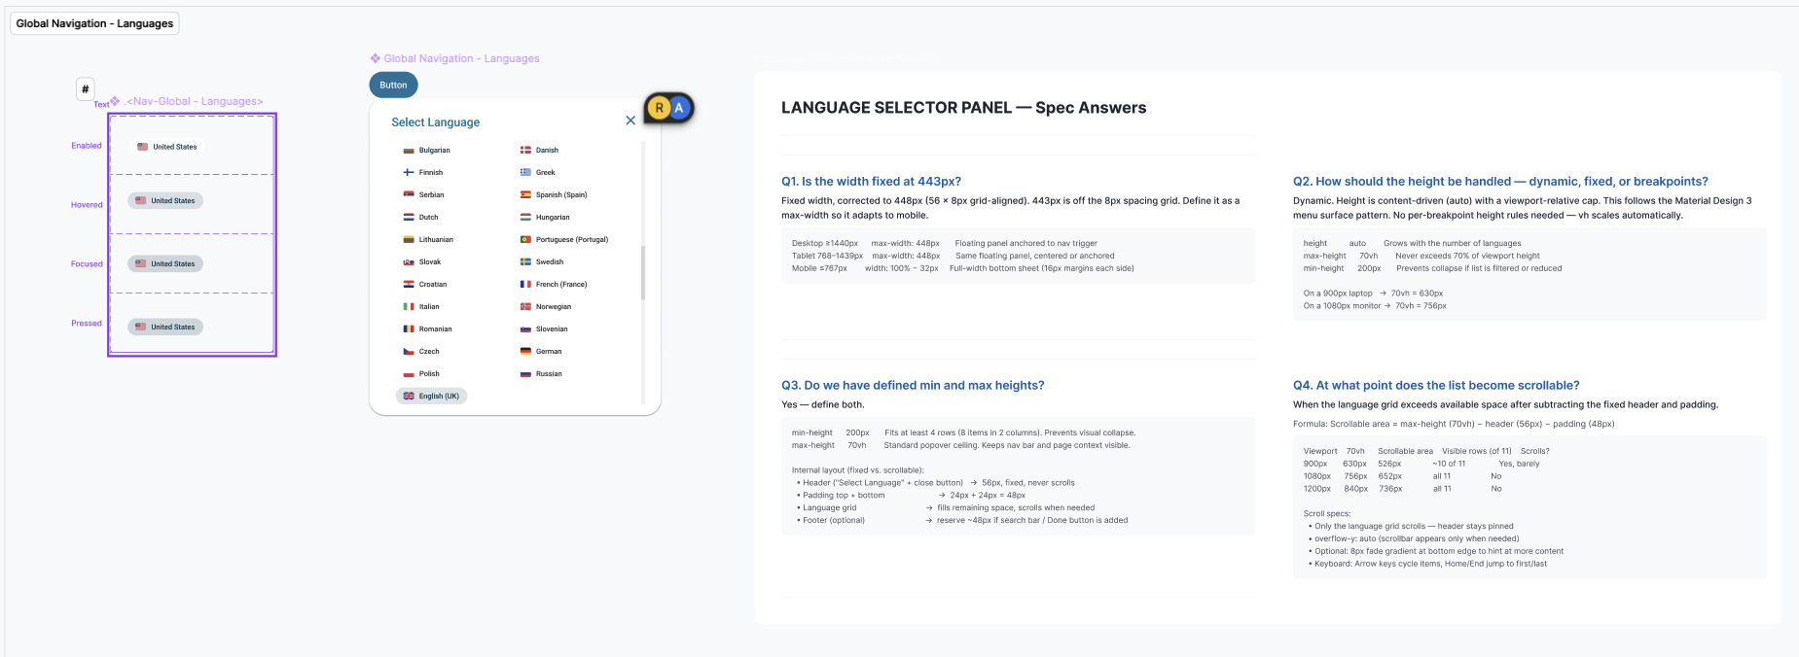Click the Croatian flag icon
This screenshot has width=1799, height=657.
coord(409,285)
